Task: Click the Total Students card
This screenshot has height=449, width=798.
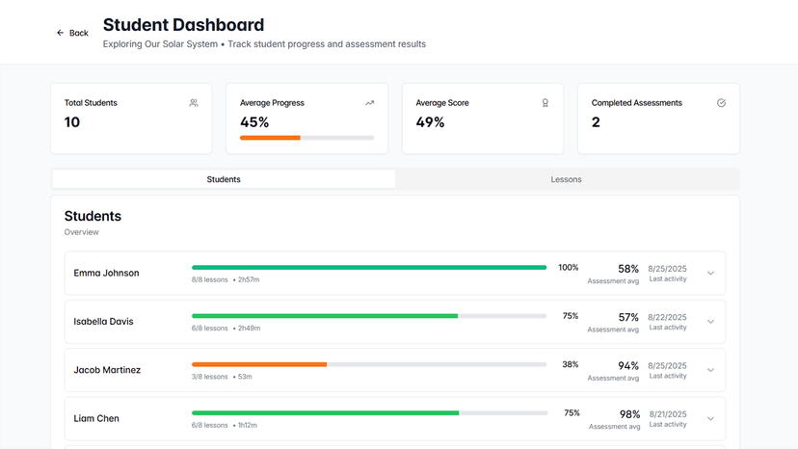Action: click(x=131, y=118)
